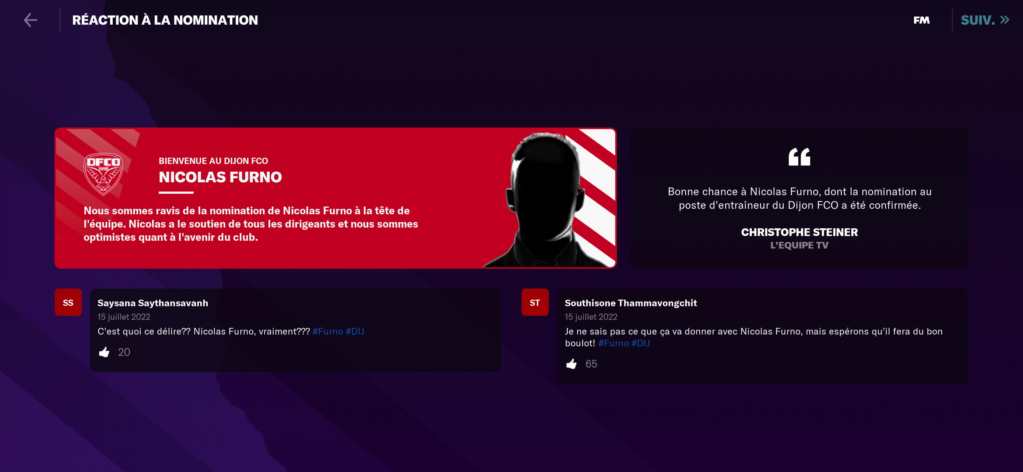The image size is (1023, 472).
Task: Click the RÉACTION À LA NOMINATION title
Action: coord(165,20)
